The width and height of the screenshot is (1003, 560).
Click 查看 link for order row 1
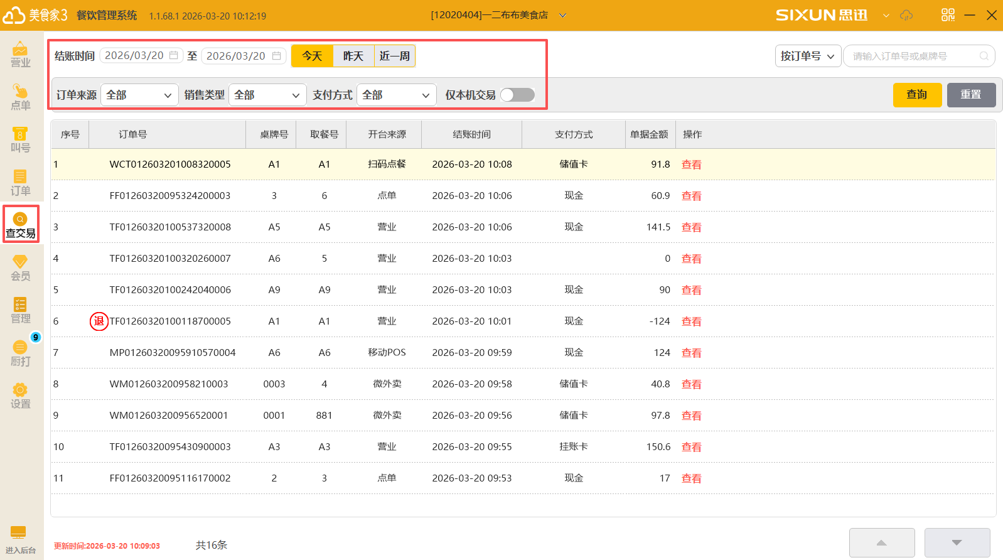pyautogui.click(x=691, y=164)
